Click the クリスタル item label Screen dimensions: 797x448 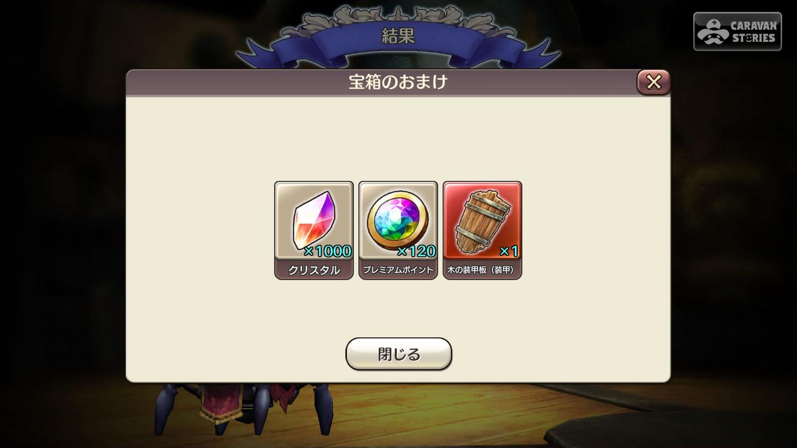click(313, 270)
